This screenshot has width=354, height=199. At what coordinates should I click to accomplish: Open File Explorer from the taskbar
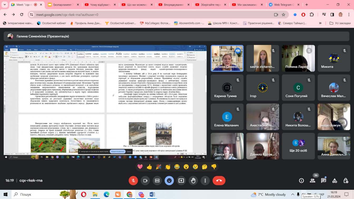click(x=95, y=195)
